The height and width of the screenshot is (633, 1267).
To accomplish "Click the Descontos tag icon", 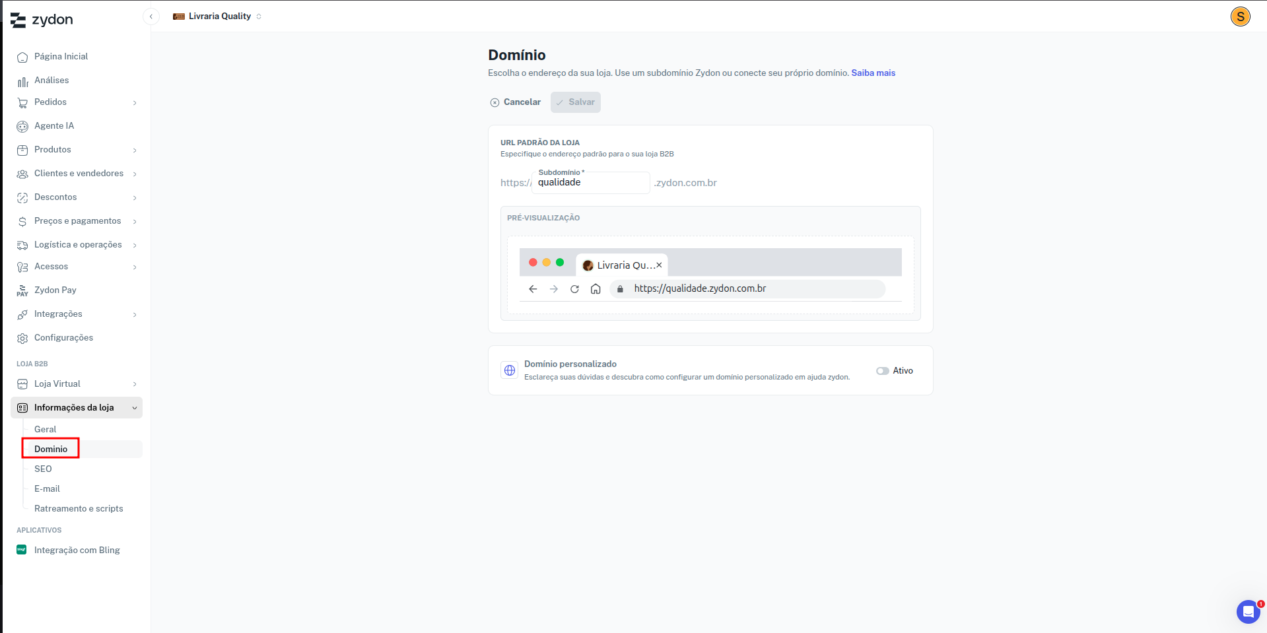I will (x=22, y=197).
